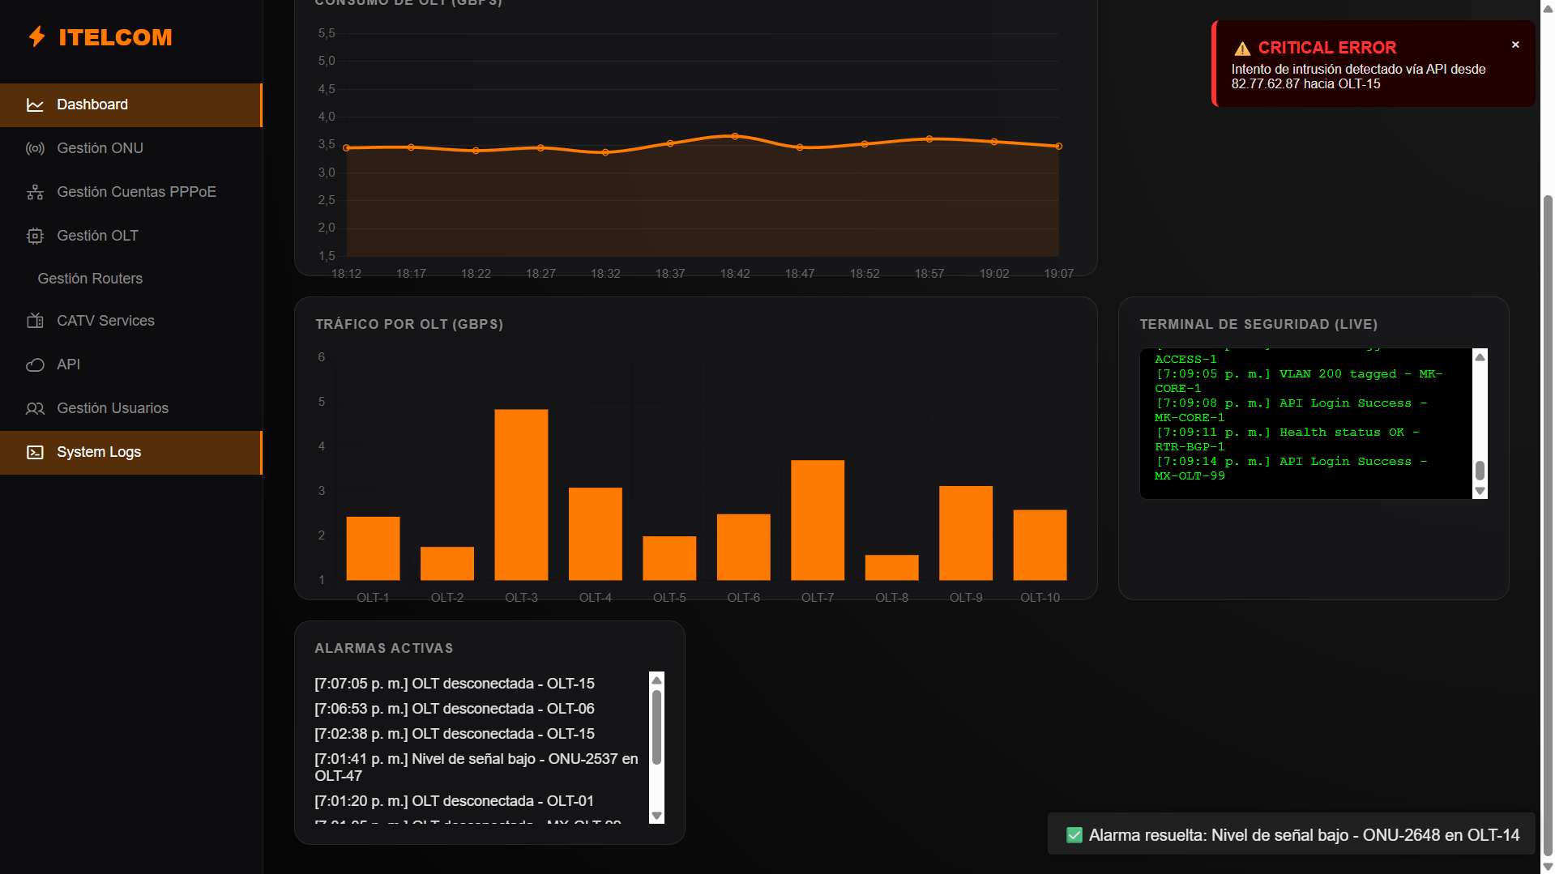Open Gestión Usuarios page
The width and height of the screenshot is (1555, 874).
point(131,409)
